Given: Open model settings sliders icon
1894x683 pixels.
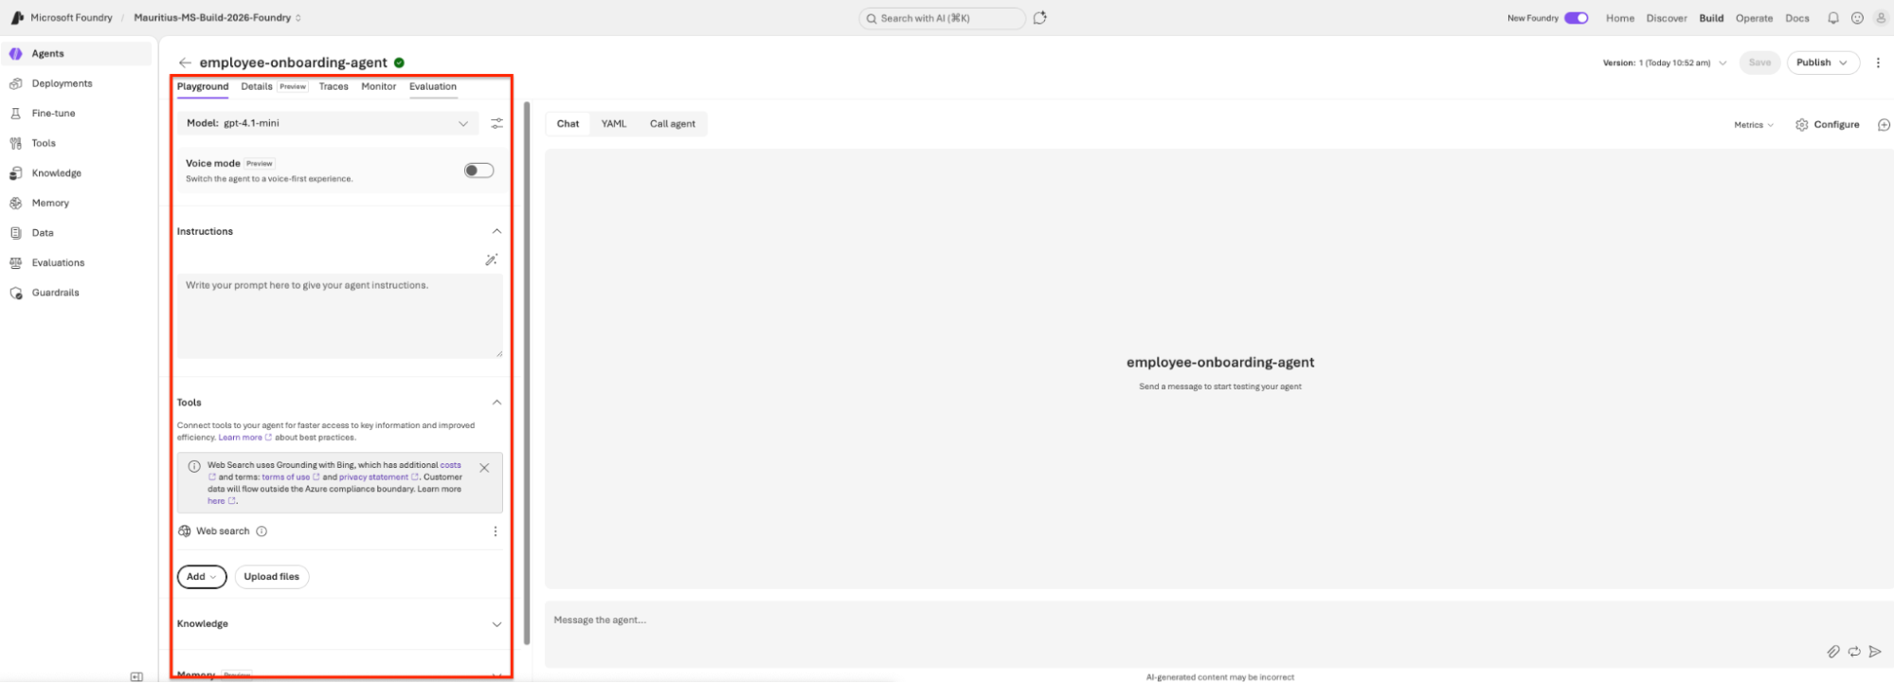Looking at the screenshot, I should pos(496,124).
